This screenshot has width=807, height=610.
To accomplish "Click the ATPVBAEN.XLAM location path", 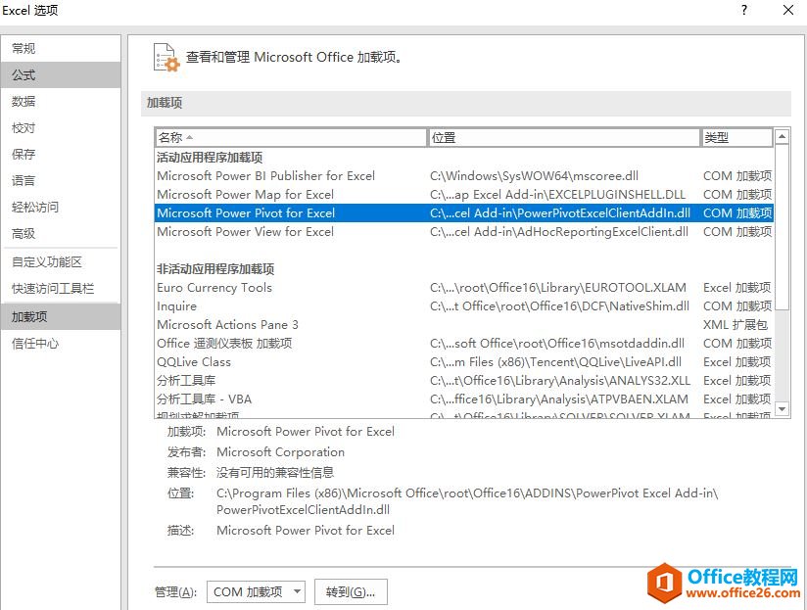I will 559,399.
